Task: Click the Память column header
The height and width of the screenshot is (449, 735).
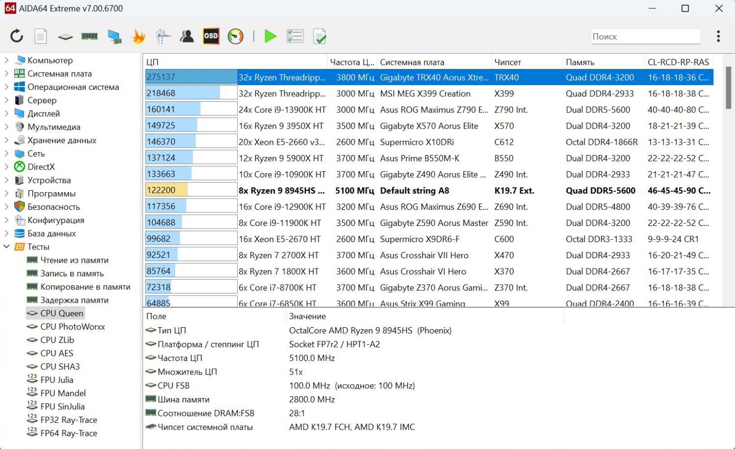Action: (580, 62)
